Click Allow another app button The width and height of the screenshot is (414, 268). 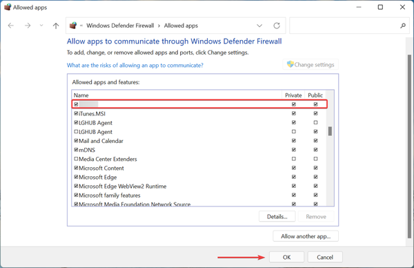[x=306, y=236]
